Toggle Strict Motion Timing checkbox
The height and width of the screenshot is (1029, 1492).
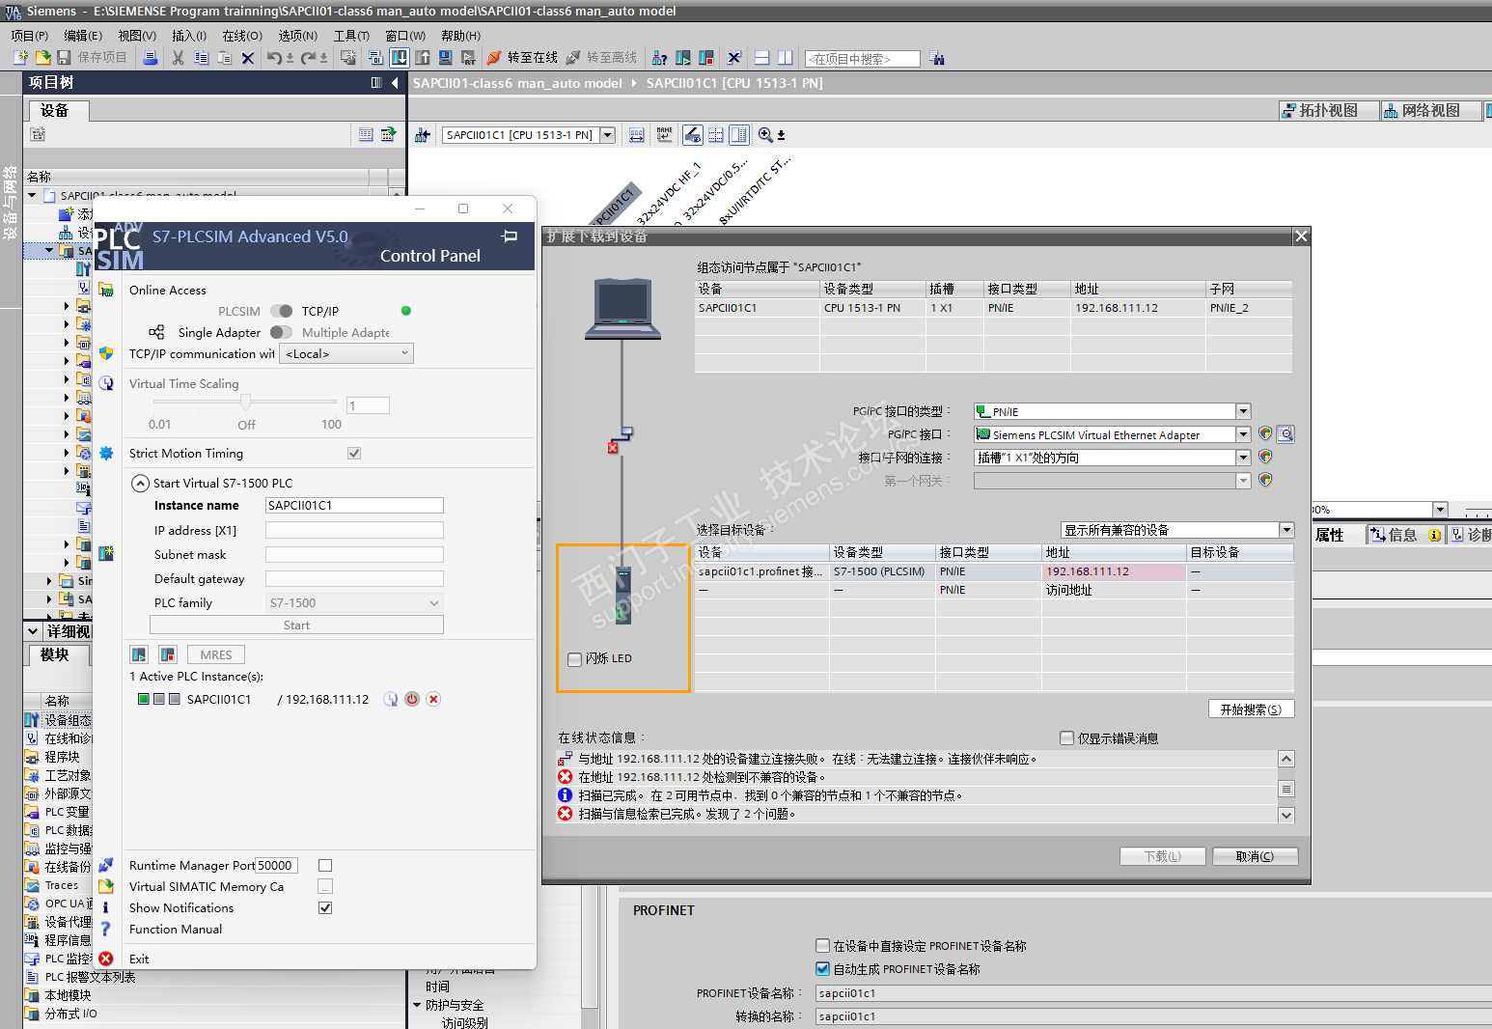click(x=354, y=453)
